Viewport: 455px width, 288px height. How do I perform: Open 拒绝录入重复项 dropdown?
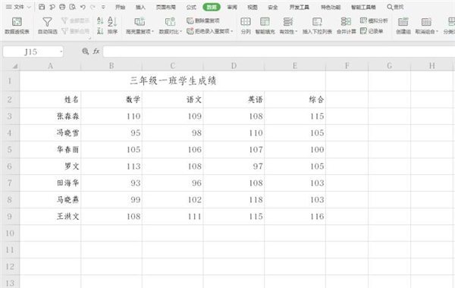point(210,31)
